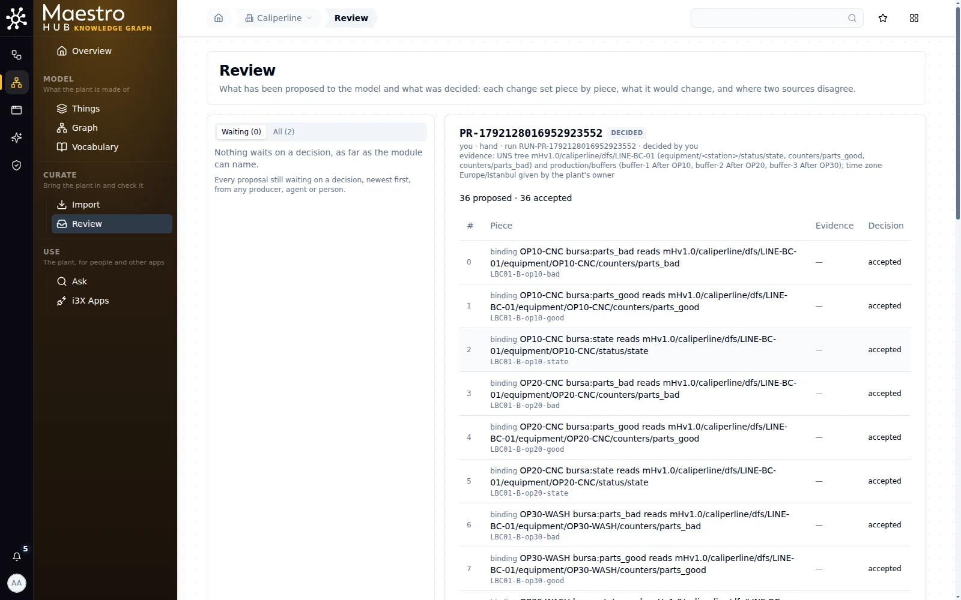961x600 pixels.
Task: Select piece row LBC01-B-op10-state
Action: (x=685, y=350)
